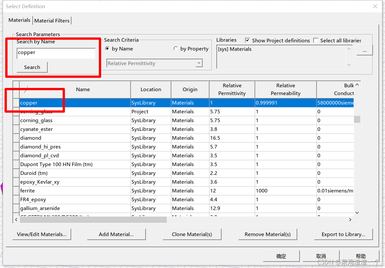
Task: Confirm with the 确定 button
Action: 281,256
